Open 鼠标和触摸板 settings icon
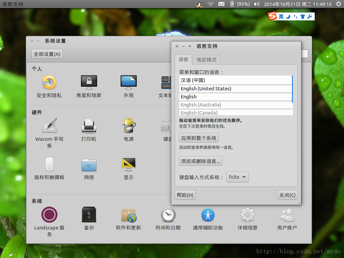Screen dimensions: 344x258 [49, 164]
